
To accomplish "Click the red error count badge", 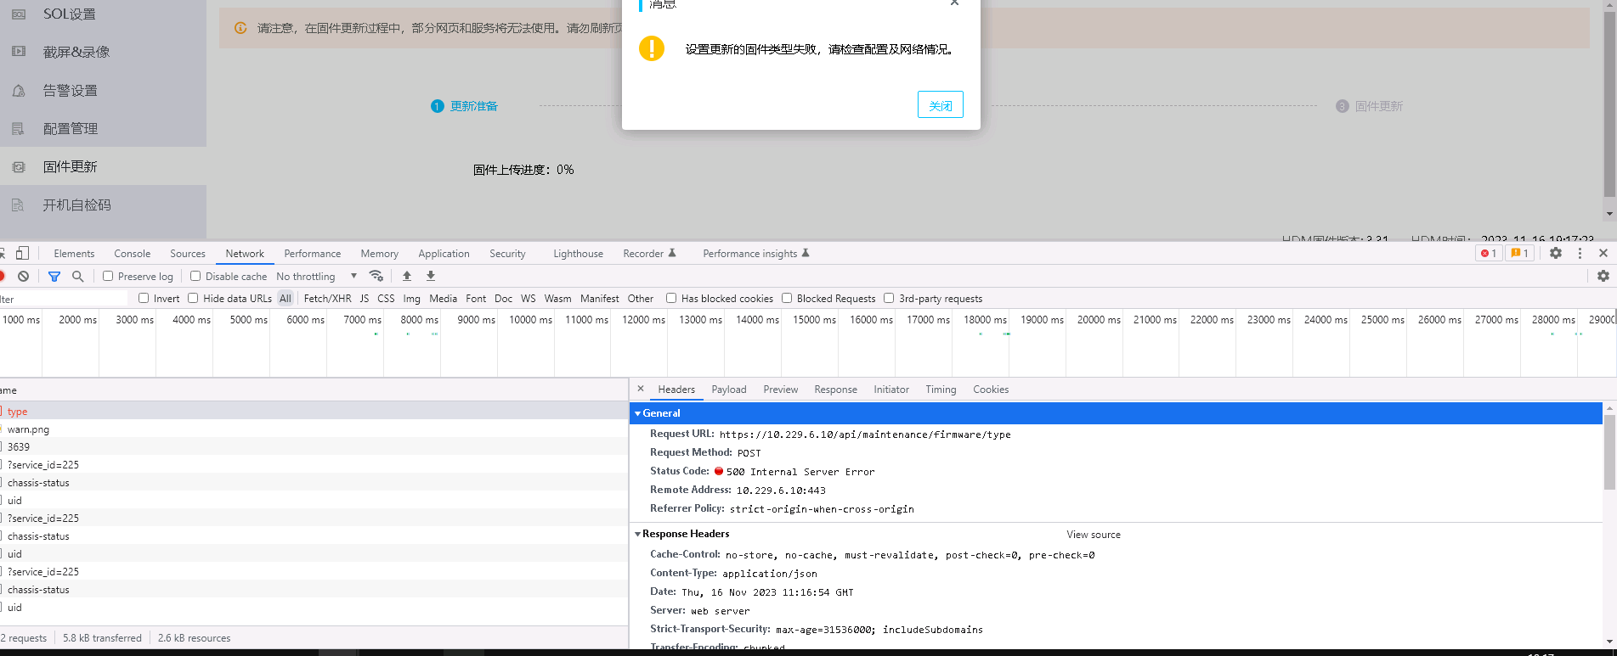I will click(1489, 253).
